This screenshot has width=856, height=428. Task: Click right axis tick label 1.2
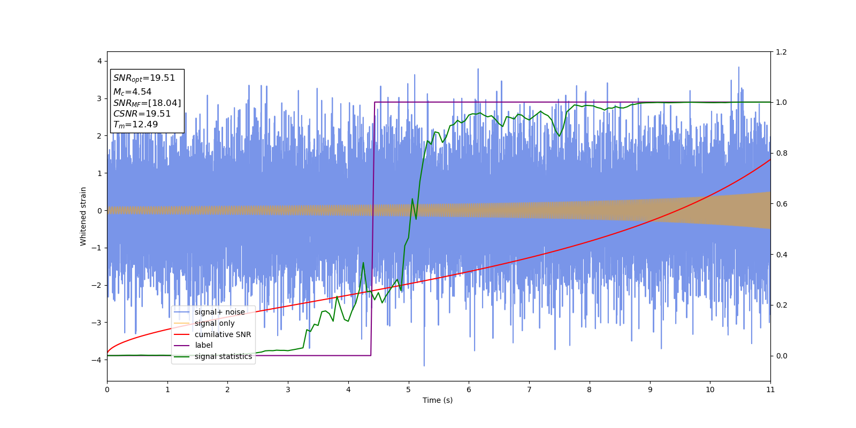(782, 52)
